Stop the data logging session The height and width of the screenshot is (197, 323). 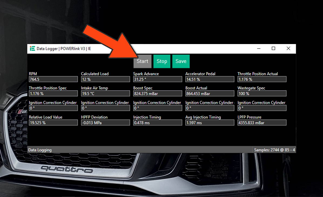point(162,61)
